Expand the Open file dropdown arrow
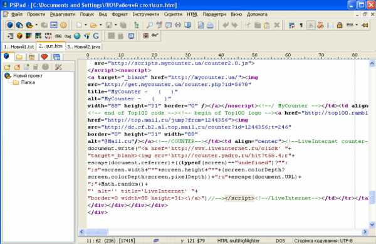 click(100, 25)
